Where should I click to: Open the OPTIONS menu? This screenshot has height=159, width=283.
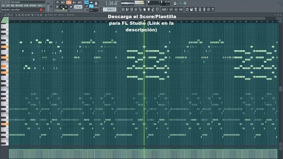[33, 6]
